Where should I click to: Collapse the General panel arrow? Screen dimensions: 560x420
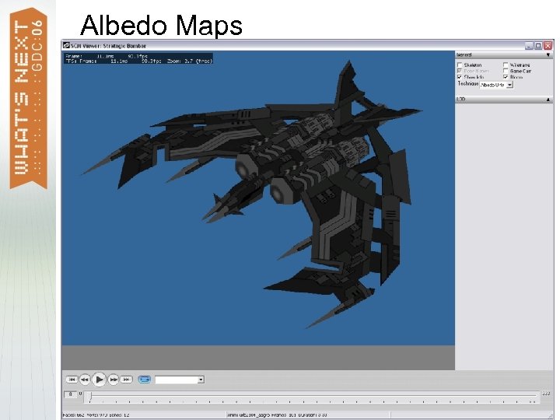click(x=548, y=55)
